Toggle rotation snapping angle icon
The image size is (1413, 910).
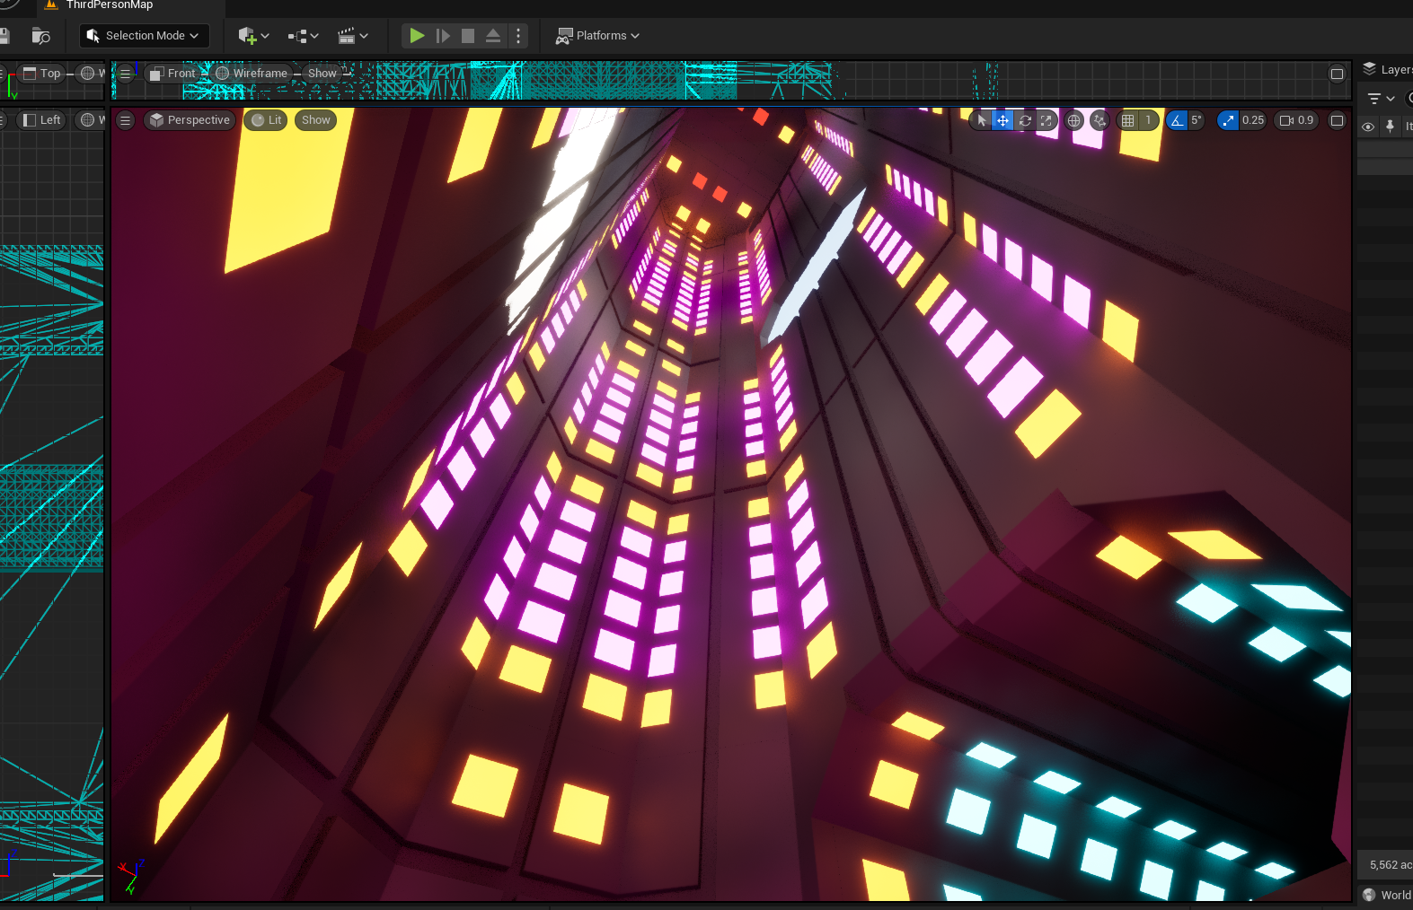pyautogui.click(x=1177, y=120)
